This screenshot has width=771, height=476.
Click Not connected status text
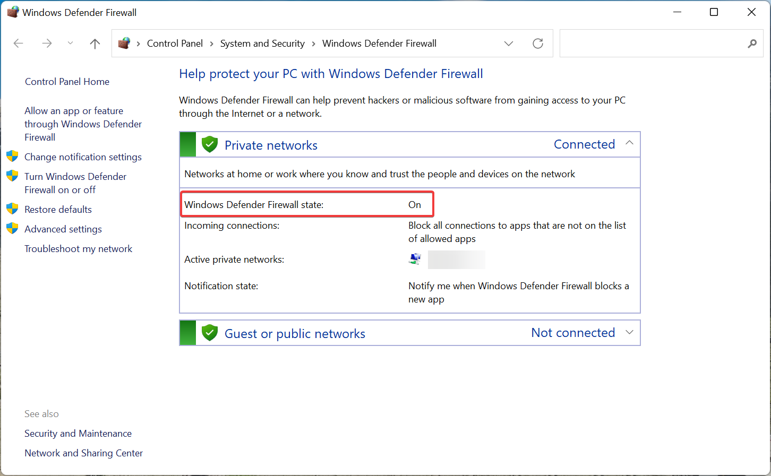[573, 333]
